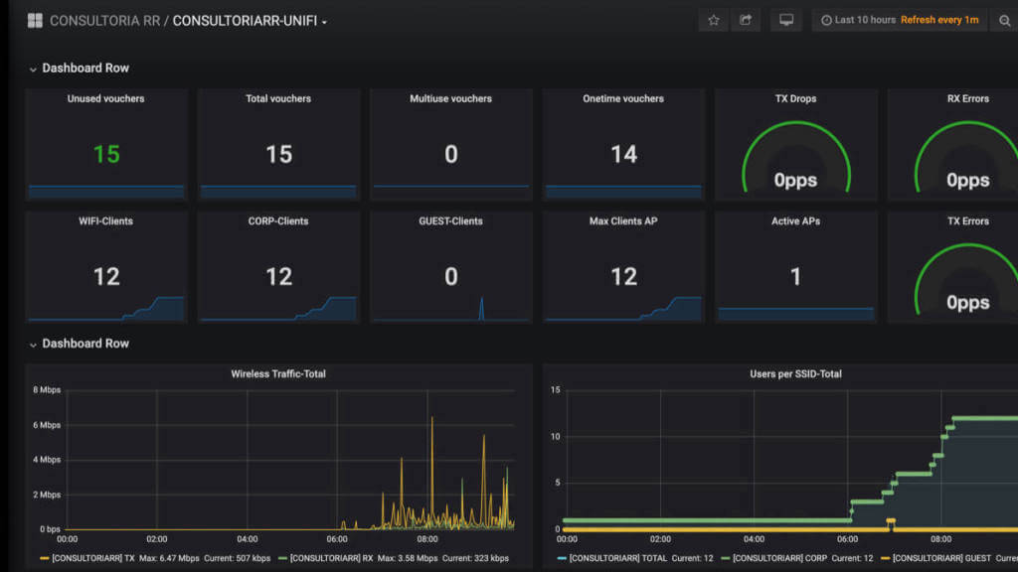Collapse the second Dashboard Row chevron
Viewport: 1018px width, 572px height.
[x=33, y=345]
